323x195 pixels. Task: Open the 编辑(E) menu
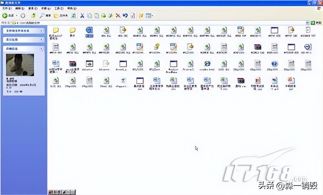[20, 8]
